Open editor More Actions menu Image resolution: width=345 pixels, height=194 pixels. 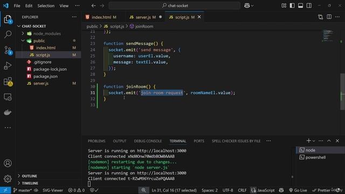point(337,17)
